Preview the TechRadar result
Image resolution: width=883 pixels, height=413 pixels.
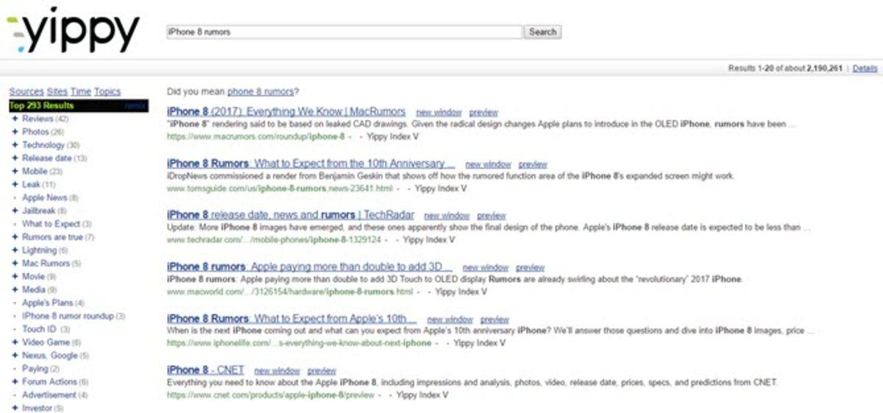492,216
